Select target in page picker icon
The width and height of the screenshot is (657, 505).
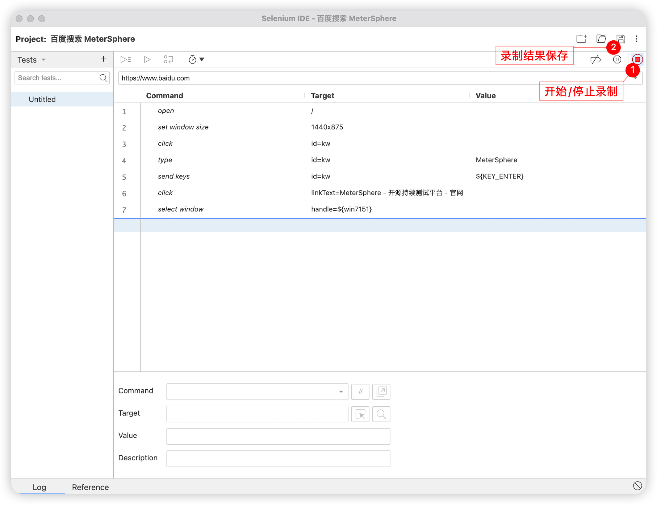click(360, 414)
